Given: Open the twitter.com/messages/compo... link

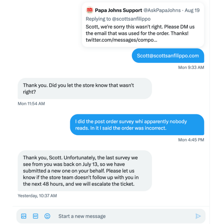Looking at the screenshot, I should coord(122,40).
